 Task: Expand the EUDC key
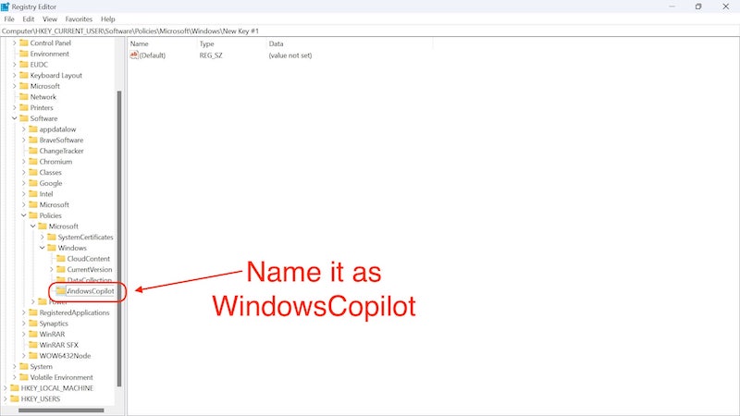tap(14, 65)
